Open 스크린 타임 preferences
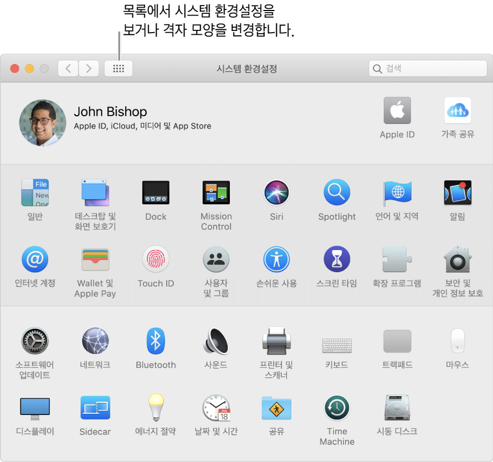The width and height of the screenshot is (493, 462). coord(337,259)
